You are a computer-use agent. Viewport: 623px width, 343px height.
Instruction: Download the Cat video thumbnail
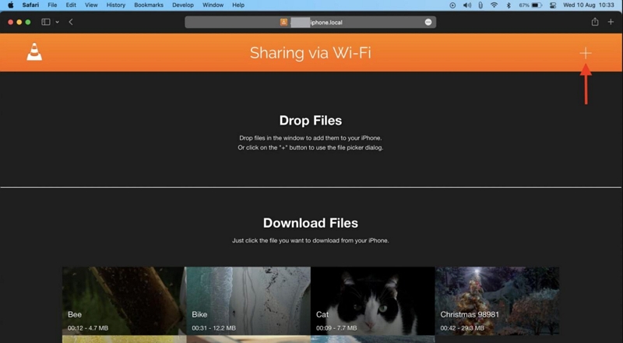coord(373,301)
